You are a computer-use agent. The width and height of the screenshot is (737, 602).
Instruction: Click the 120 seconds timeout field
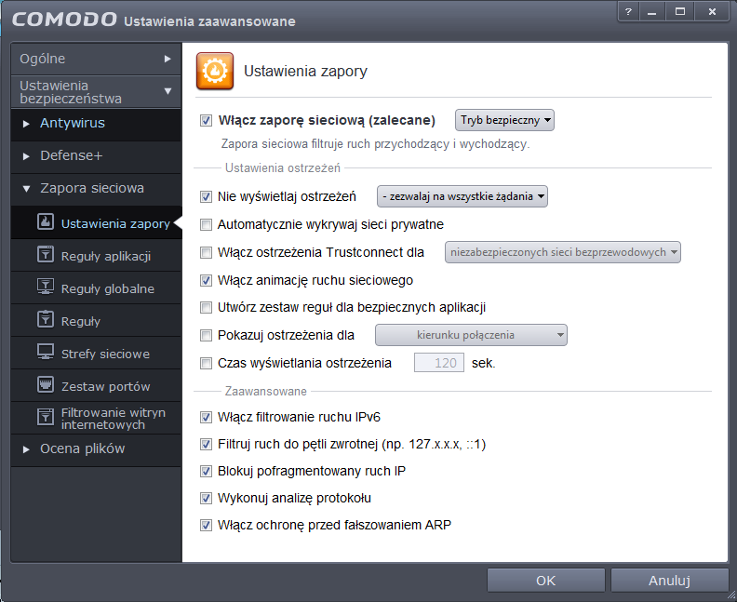point(439,363)
